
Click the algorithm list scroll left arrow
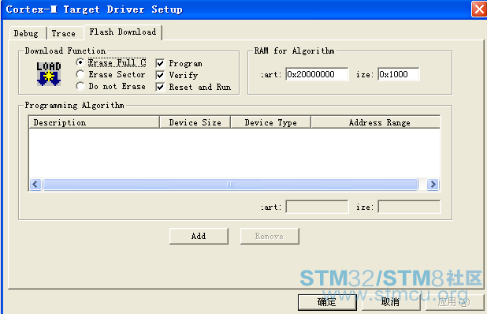[35, 185]
